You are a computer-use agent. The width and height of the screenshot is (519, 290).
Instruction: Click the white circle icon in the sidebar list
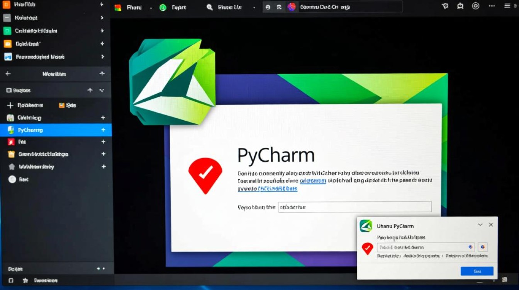12,179
